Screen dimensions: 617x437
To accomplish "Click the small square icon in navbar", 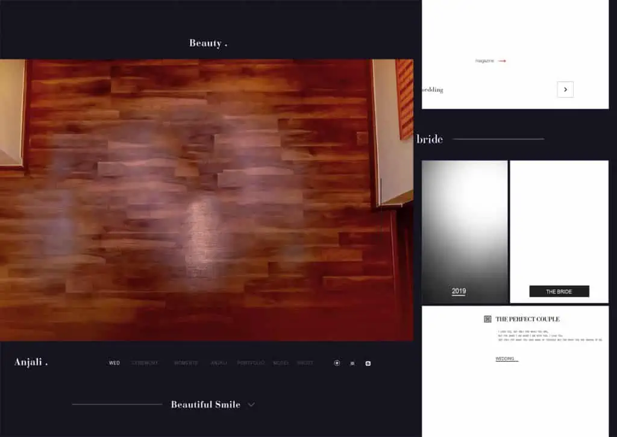I will (x=352, y=363).
